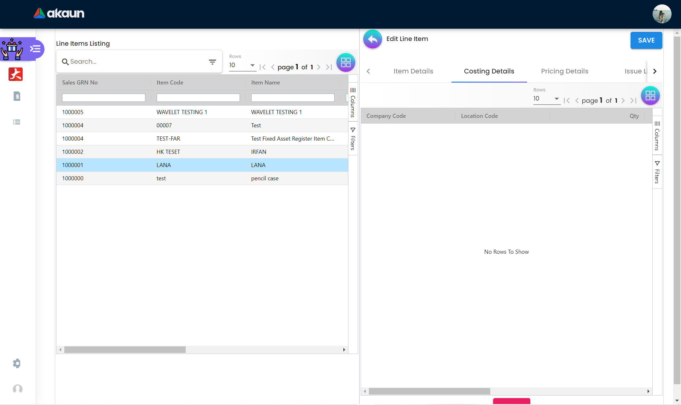Toggle the Columns side panel in Line Items grid

(353, 102)
